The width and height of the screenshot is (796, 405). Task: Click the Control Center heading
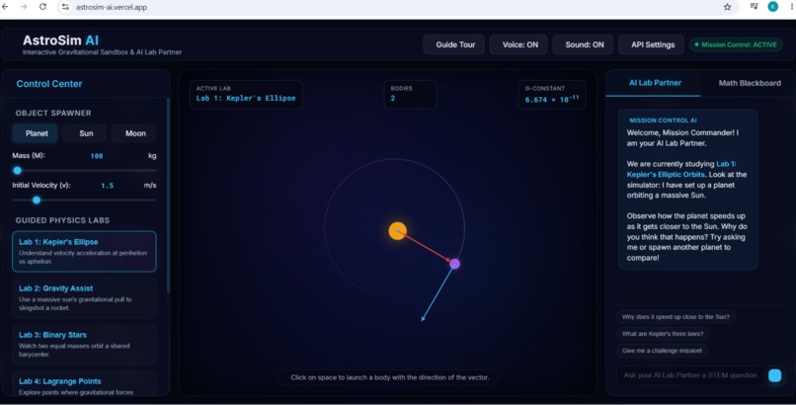[48, 84]
